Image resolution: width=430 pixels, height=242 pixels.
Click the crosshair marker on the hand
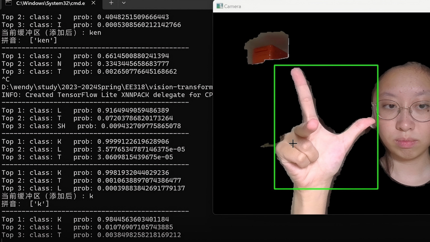(293, 144)
